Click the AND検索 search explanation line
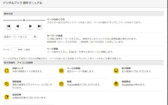Image resolution: width=168 pixels, height=105 pixels. [x=85, y=42]
